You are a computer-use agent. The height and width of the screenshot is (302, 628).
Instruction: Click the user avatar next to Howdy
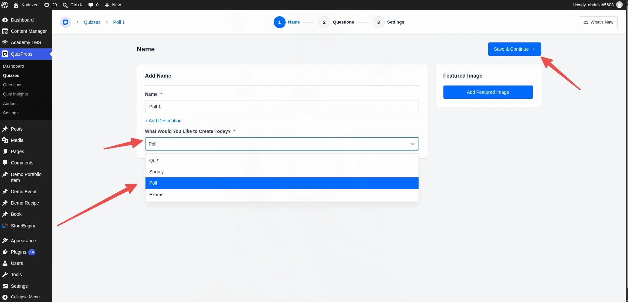click(619, 5)
